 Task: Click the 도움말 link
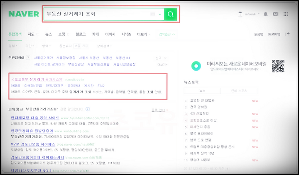[x=259, y=35]
